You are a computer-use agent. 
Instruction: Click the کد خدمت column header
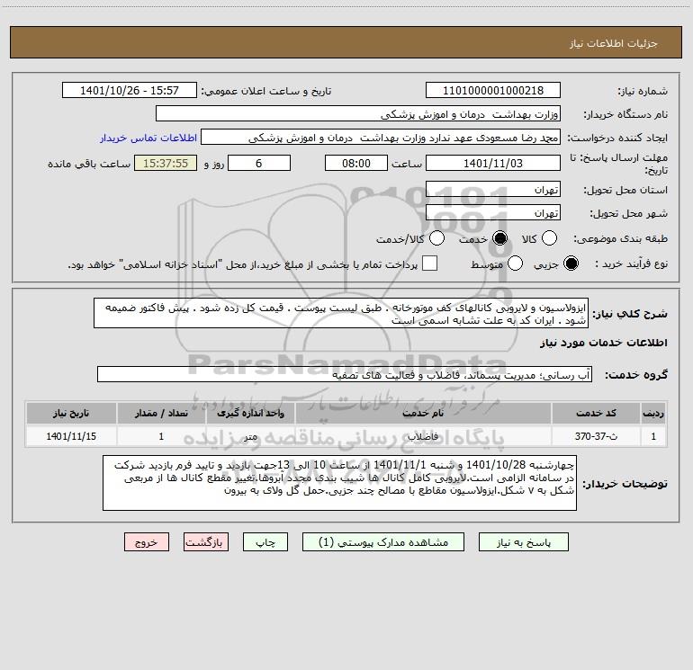tap(596, 414)
